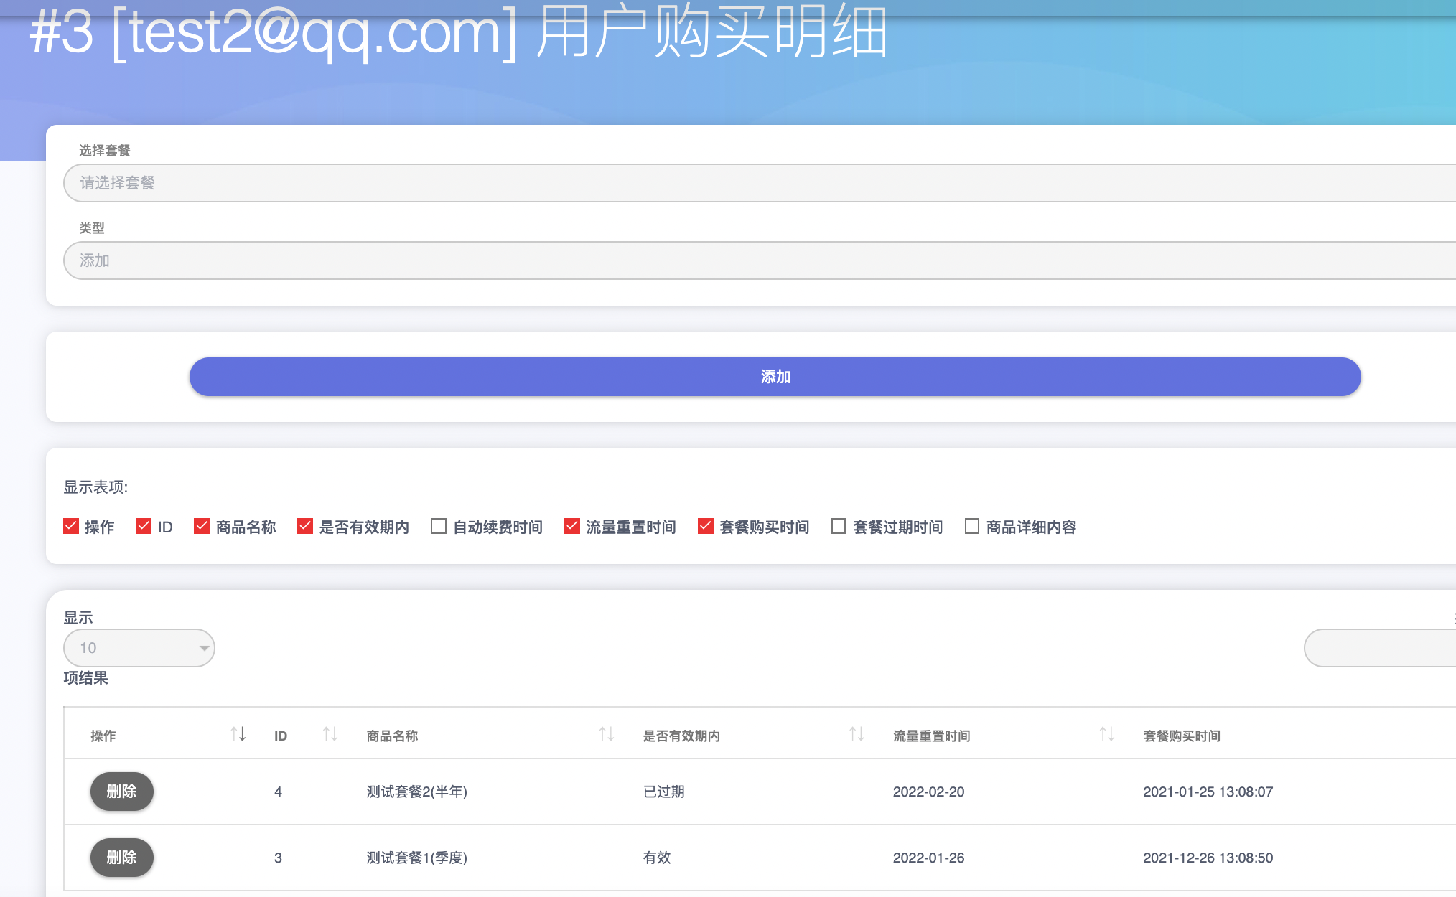1456x897 pixels.
Task: Enable the 自动续费时间 display option
Action: click(437, 526)
